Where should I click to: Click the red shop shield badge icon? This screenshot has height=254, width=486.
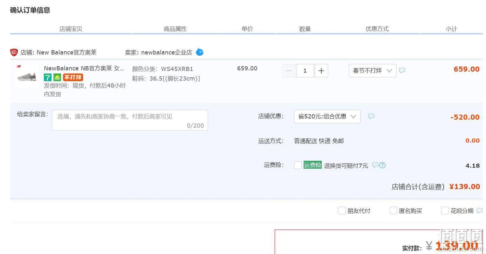(x=14, y=53)
